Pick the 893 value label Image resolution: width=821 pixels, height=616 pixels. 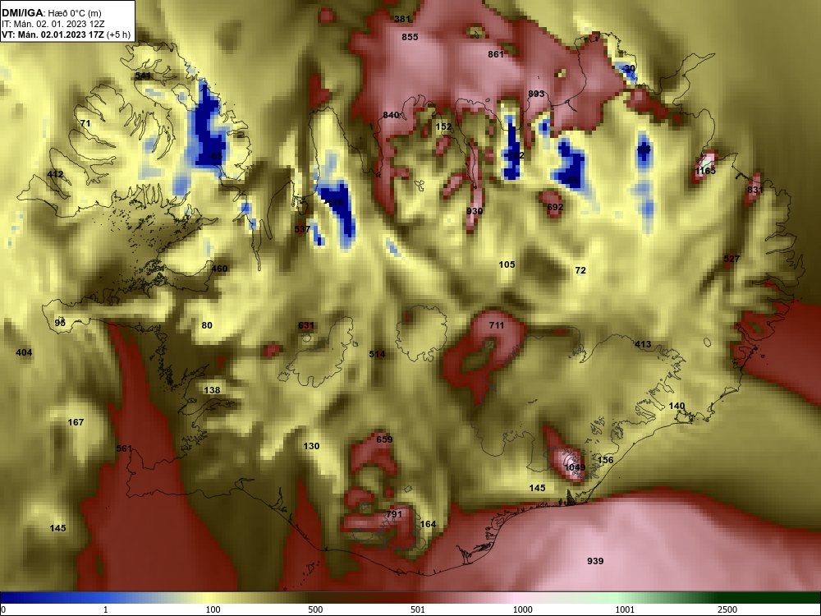[536, 94]
